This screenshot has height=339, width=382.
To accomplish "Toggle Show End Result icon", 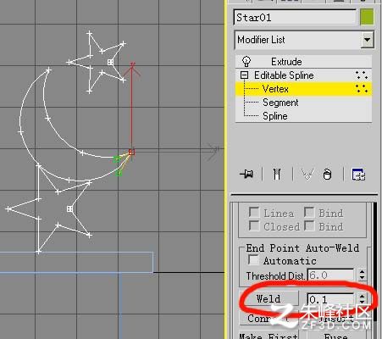I will tap(277, 174).
